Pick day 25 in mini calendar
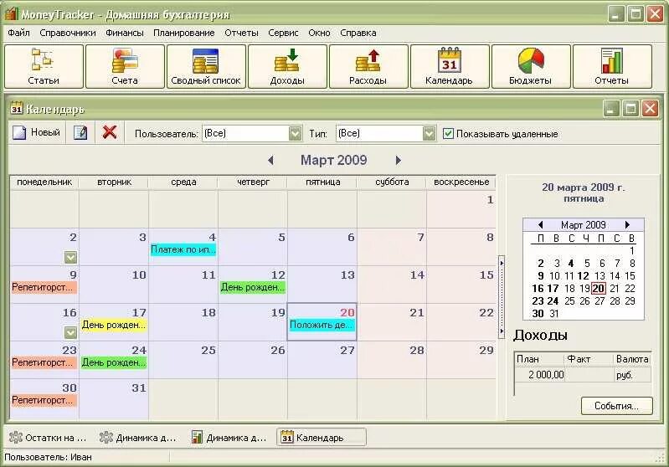The image size is (669, 467). (569, 301)
